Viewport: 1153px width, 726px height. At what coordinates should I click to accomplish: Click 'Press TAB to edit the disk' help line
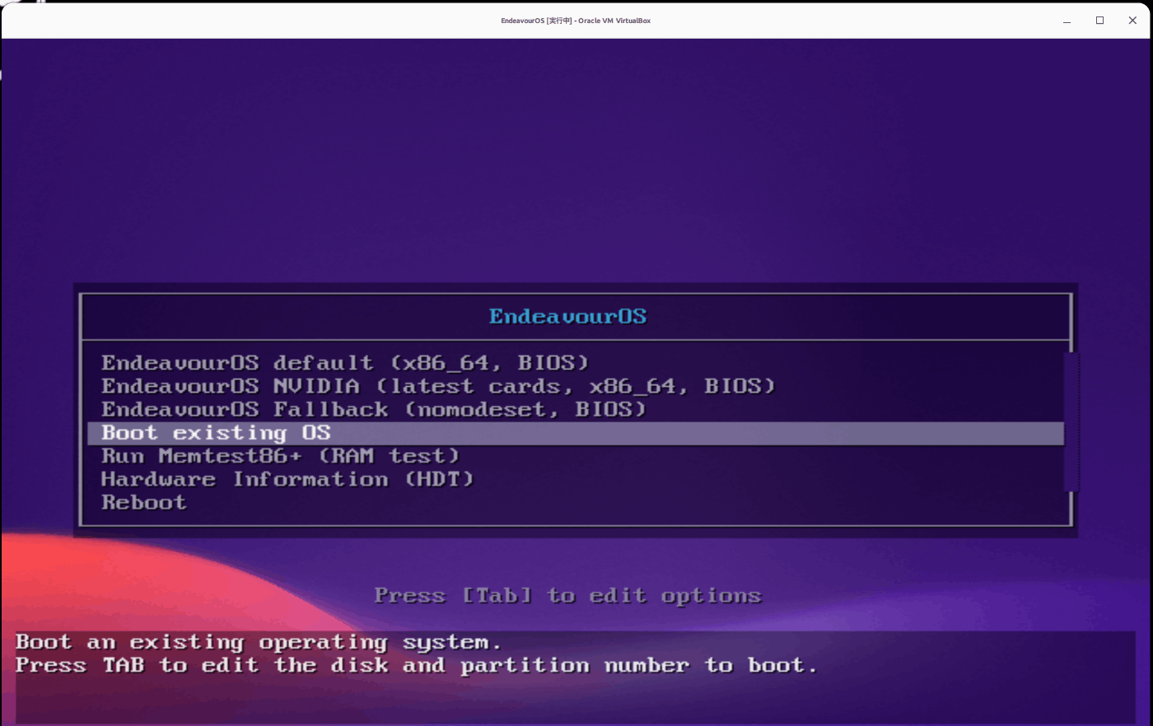417,666
